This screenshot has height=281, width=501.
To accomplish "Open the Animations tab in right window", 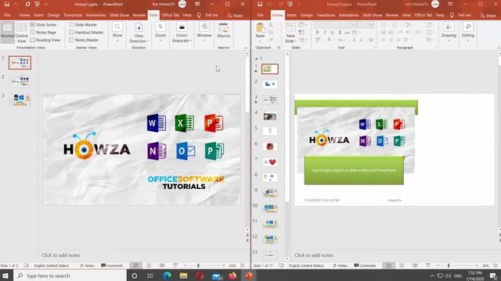I will coord(349,15).
